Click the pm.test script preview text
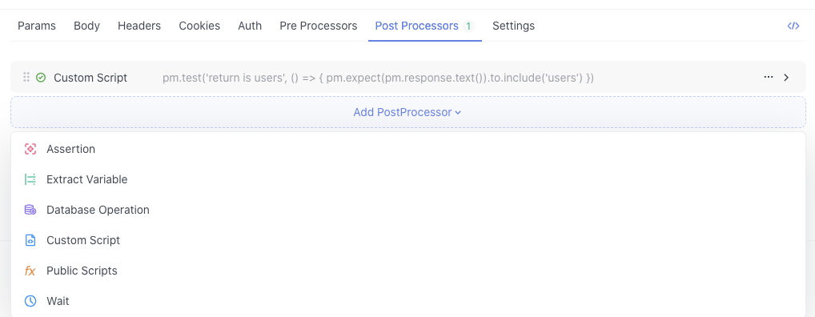The height and width of the screenshot is (317, 815). [x=379, y=78]
